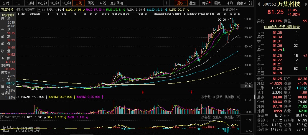This screenshot has height=135, width=308.
Task: Close the VOLUME sub-chart with its X icon
Action: tap(238, 97)
